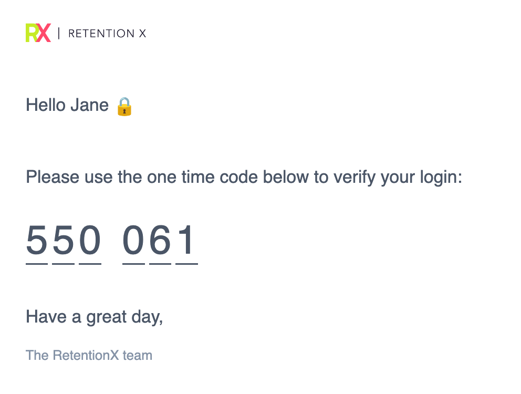Select the RETENTION X brand text

coord(107,34)
